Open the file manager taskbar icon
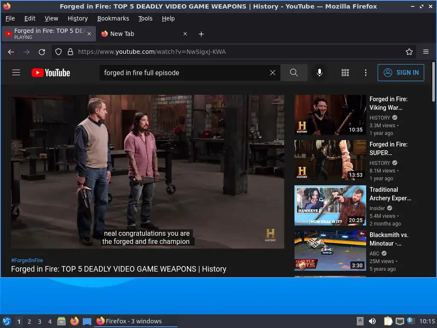437x328 pixels. coord(61,321)
